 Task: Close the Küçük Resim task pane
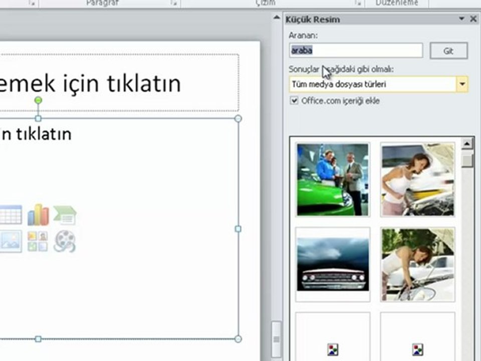tap(473, 19)
